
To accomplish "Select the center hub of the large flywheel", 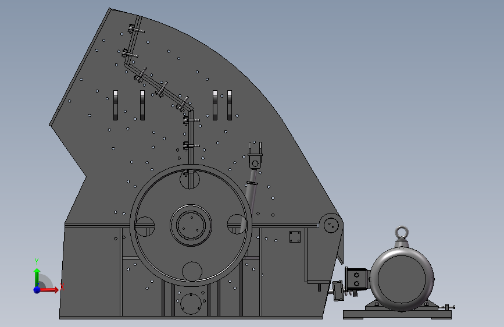I will coord(191,225).
